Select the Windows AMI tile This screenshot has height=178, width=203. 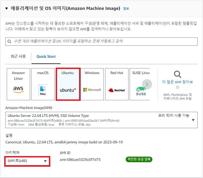(x=92, y=84)
